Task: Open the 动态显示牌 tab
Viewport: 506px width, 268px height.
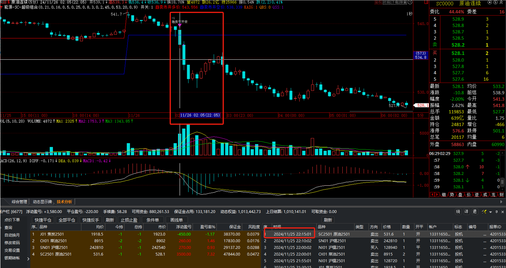Action: [x=42, y=202]
